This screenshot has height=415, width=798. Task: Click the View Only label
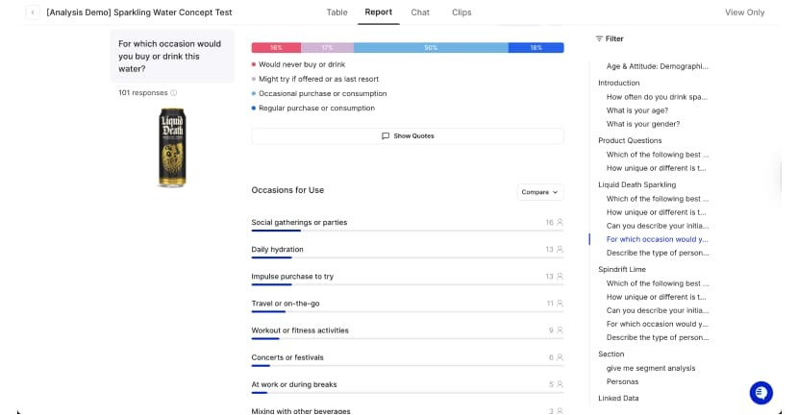pos(744,12)
